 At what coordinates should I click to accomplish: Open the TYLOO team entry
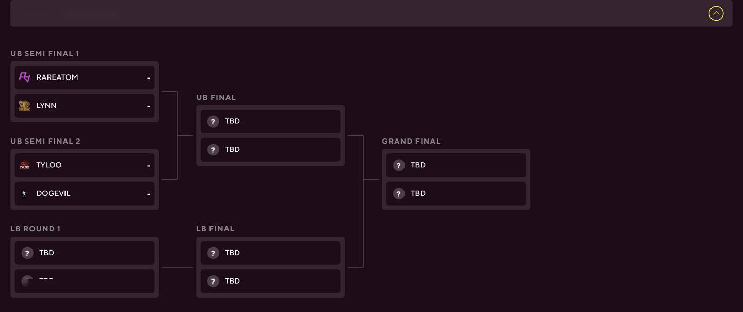point(85,165)
